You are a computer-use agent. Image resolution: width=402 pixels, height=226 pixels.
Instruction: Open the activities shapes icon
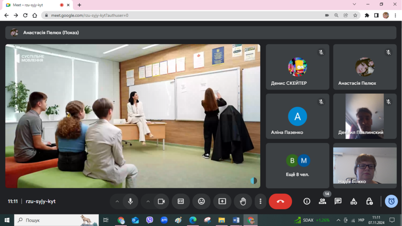point(353,201)
